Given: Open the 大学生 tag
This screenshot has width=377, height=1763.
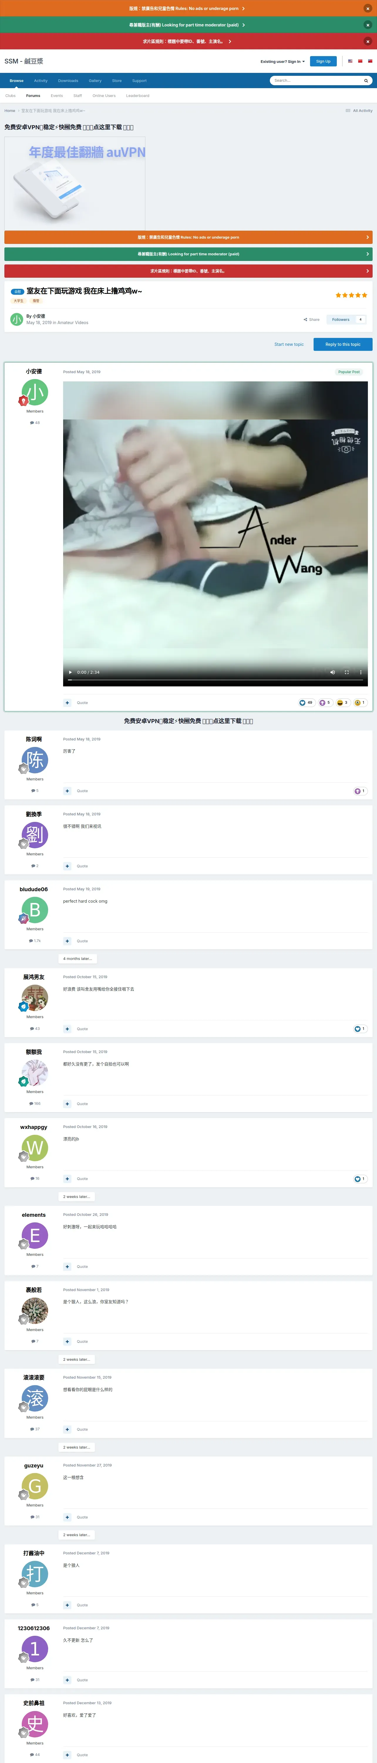Looking at the screenshot, I should 18,301.
